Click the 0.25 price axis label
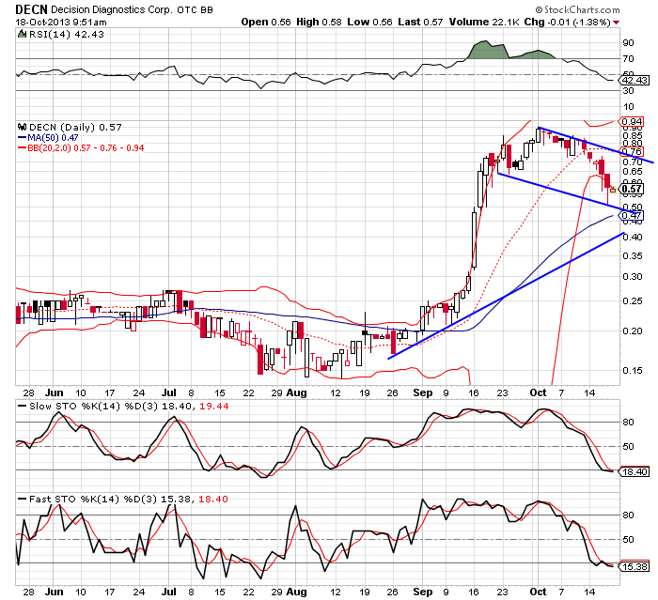The height and width of the screenshot is (600, 658). [633, 301]
